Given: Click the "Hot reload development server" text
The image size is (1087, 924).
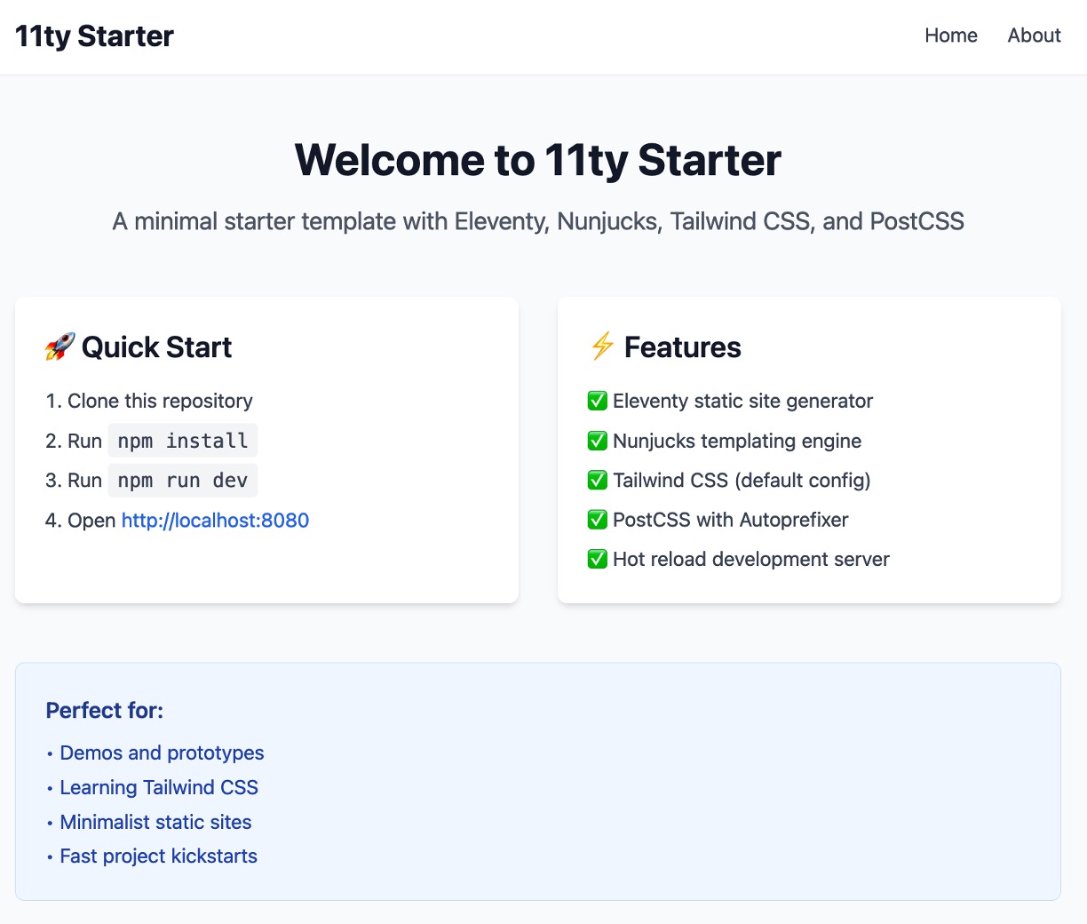Looking at the screenshot, I should click(x=751, y=560).
